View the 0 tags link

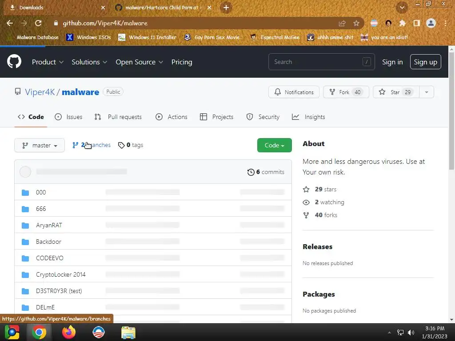click(x=131, y=145)
